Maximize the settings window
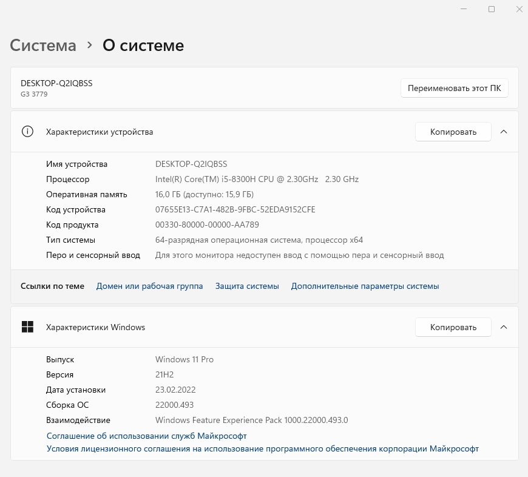 (492, 9)
